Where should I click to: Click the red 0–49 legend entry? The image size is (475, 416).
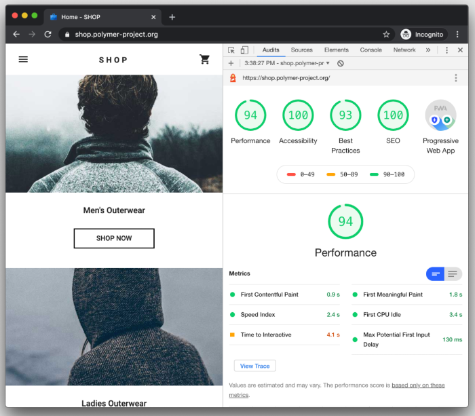pos(301,174)
